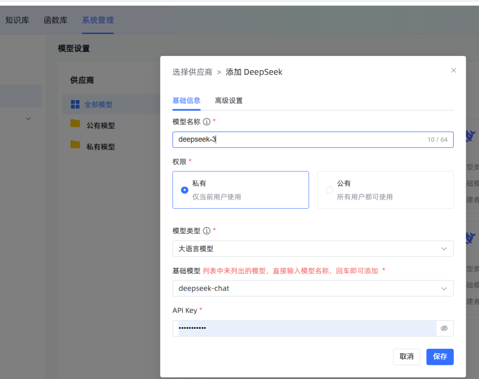
Task: Switch to the 高级设置 tab
Action: point(228,100)
